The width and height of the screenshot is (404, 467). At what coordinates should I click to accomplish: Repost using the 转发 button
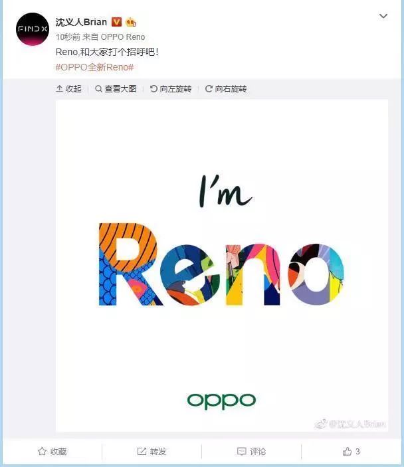[x=151, y=452]
